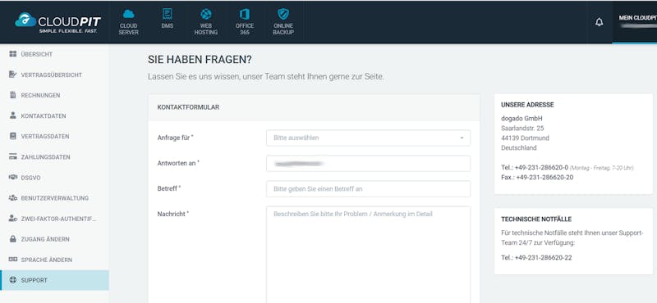Image resolution: width=657 pixels, height=303 pixels.
Task: Click the Kontaktdaten person icon
Action: pyautogui.click(x=12, y=115)
